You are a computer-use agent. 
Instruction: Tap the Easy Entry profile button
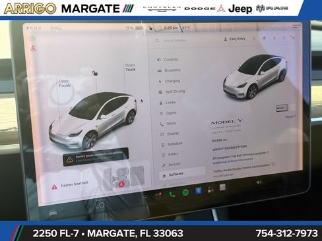[234, 39]
